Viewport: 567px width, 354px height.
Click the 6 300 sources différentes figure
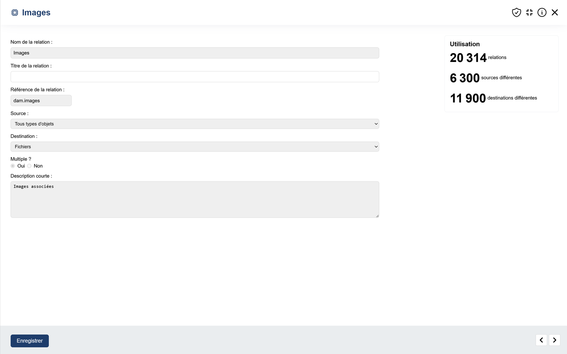point(465,78)
